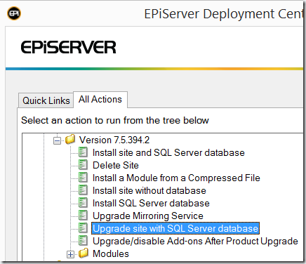Select the Modules tree label
The height and width of the screenshot is (264, 306).
(x=111, y=253)
